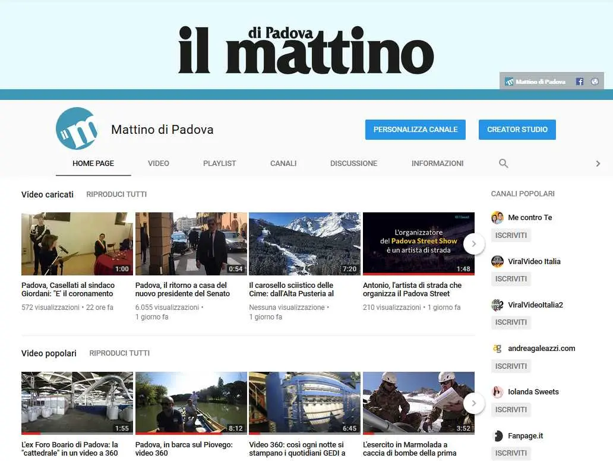The image size is (613, 461).
Task: Click the Mattino di Padova channel name
Action: click(x=162, y=130)
